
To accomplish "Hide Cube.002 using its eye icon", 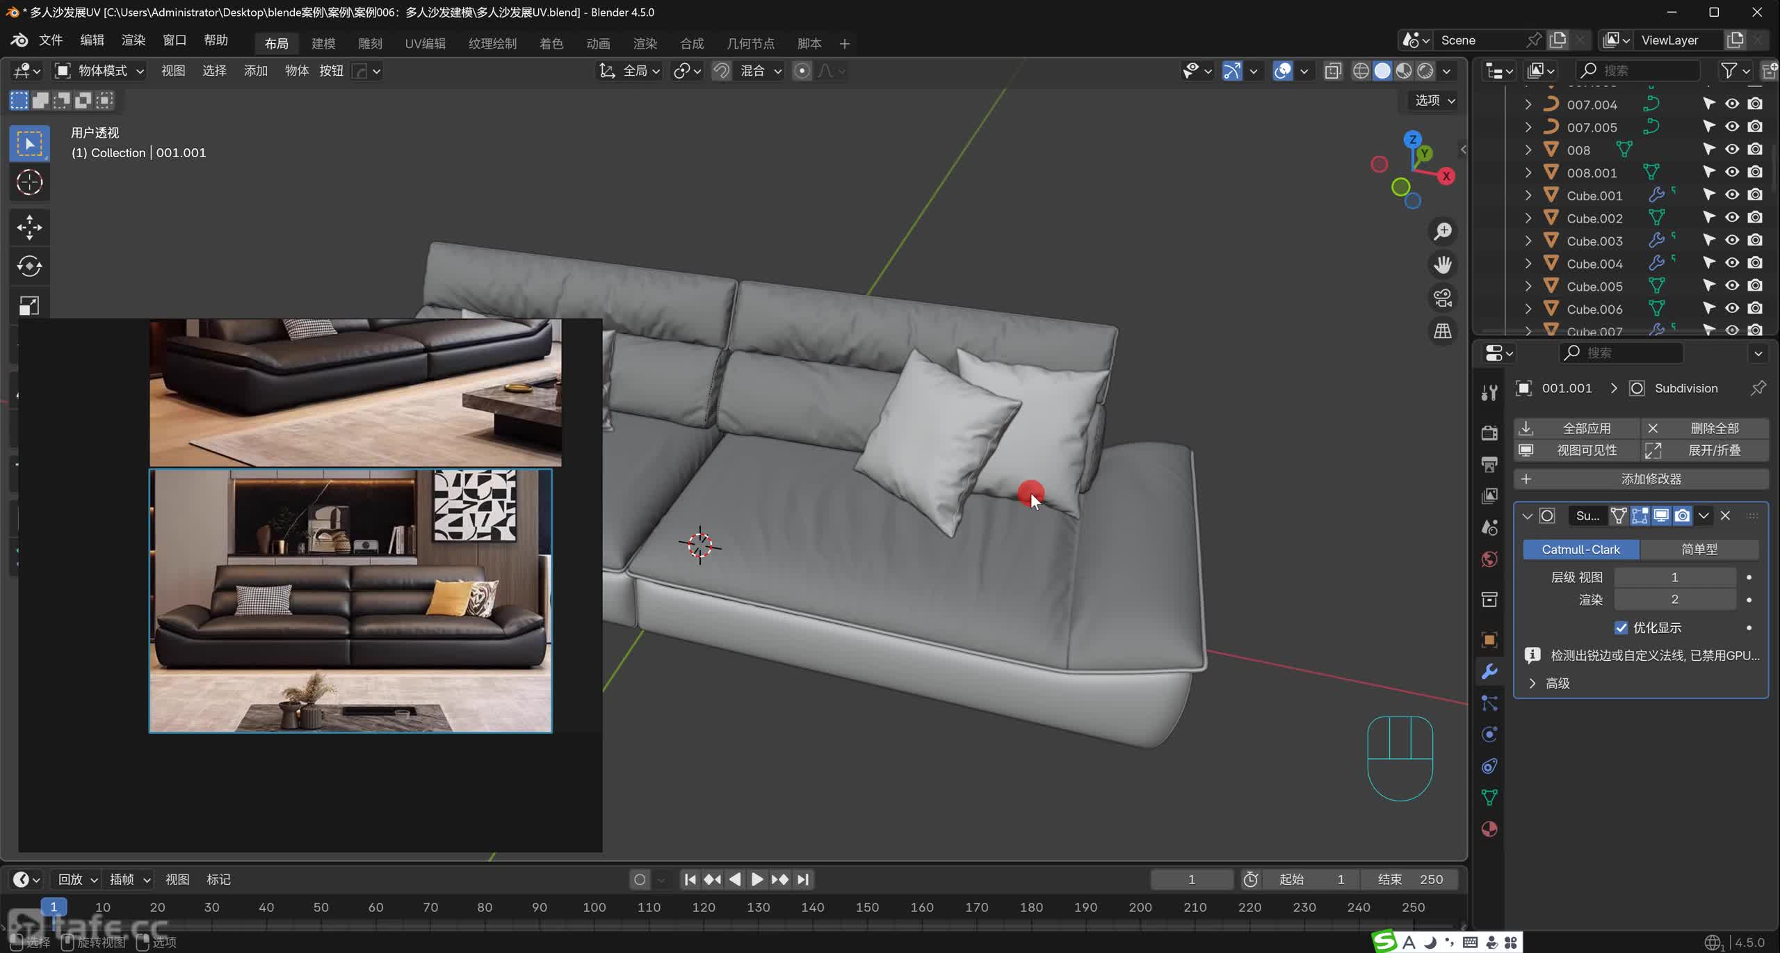I will click(1732, 218).
